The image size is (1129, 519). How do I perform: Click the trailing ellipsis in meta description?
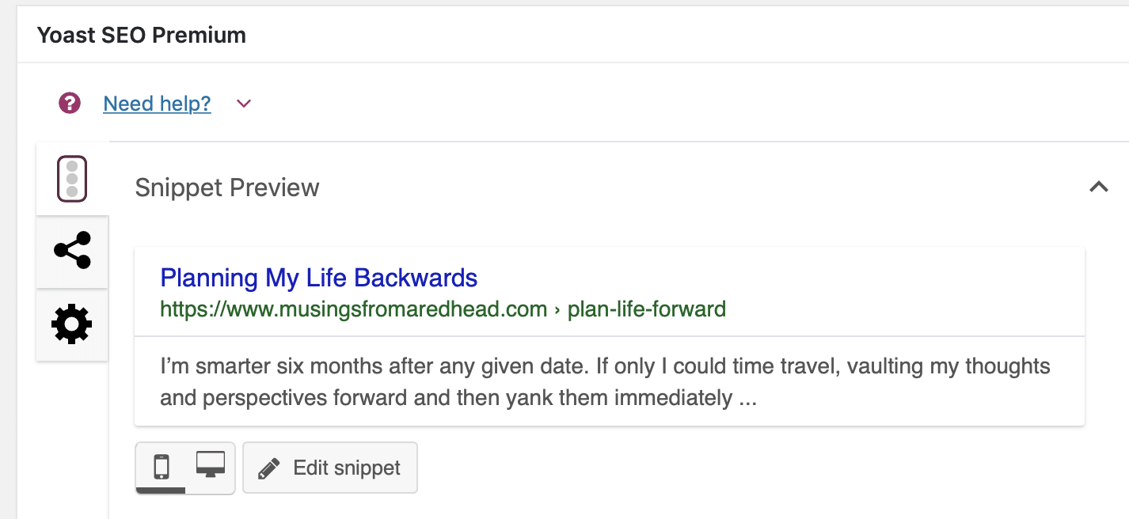click(747, 397)
